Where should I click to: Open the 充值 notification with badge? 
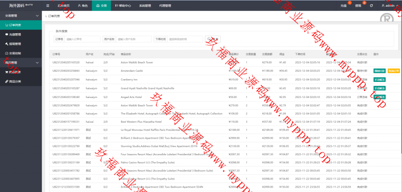(344, 6)
